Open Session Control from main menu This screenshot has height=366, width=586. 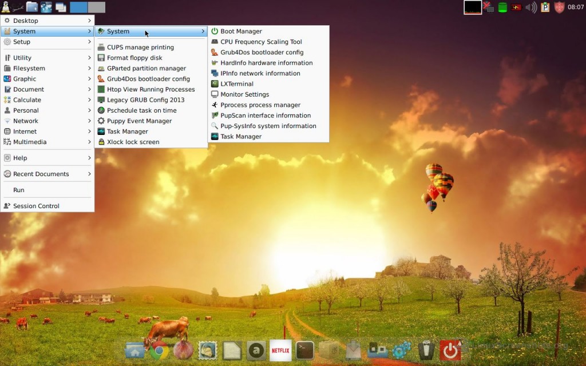36,206
